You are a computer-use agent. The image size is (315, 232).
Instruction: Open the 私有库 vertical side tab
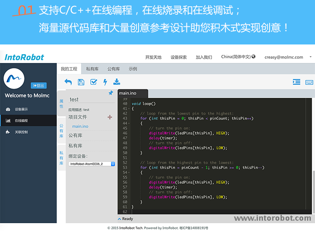point(61,158)
